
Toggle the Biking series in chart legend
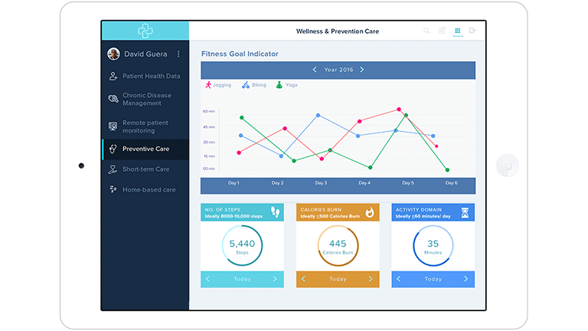pos(254,85)
